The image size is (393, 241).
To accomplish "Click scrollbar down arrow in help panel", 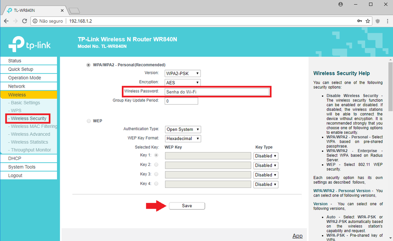I will [x=391, y=238].
